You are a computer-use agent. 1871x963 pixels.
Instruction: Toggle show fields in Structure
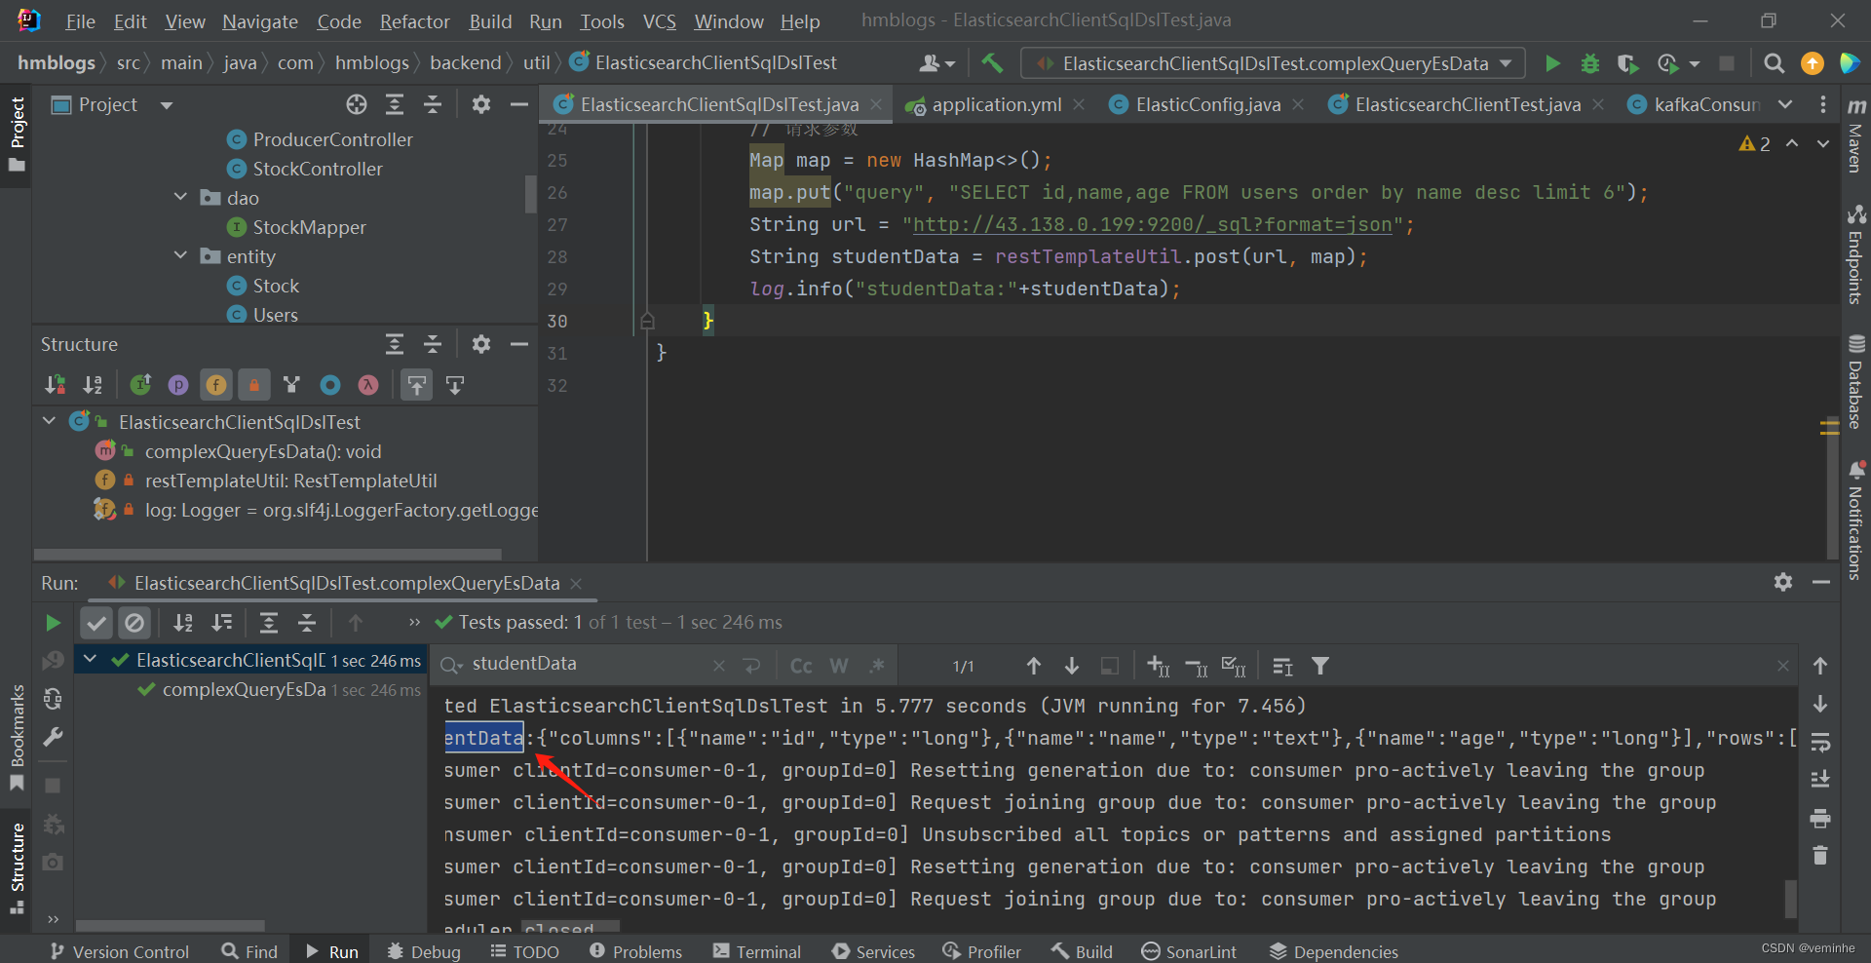pyautogui.click(x=216, y=385)
